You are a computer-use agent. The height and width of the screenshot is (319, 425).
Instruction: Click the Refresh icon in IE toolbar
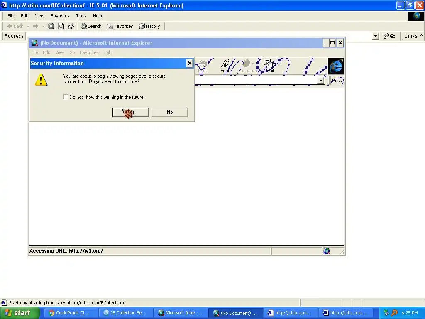pos(61,26)
